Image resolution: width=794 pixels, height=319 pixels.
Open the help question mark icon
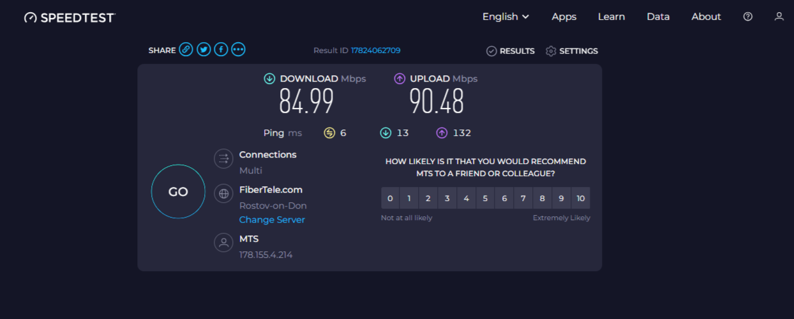click(x=748, y=17)
